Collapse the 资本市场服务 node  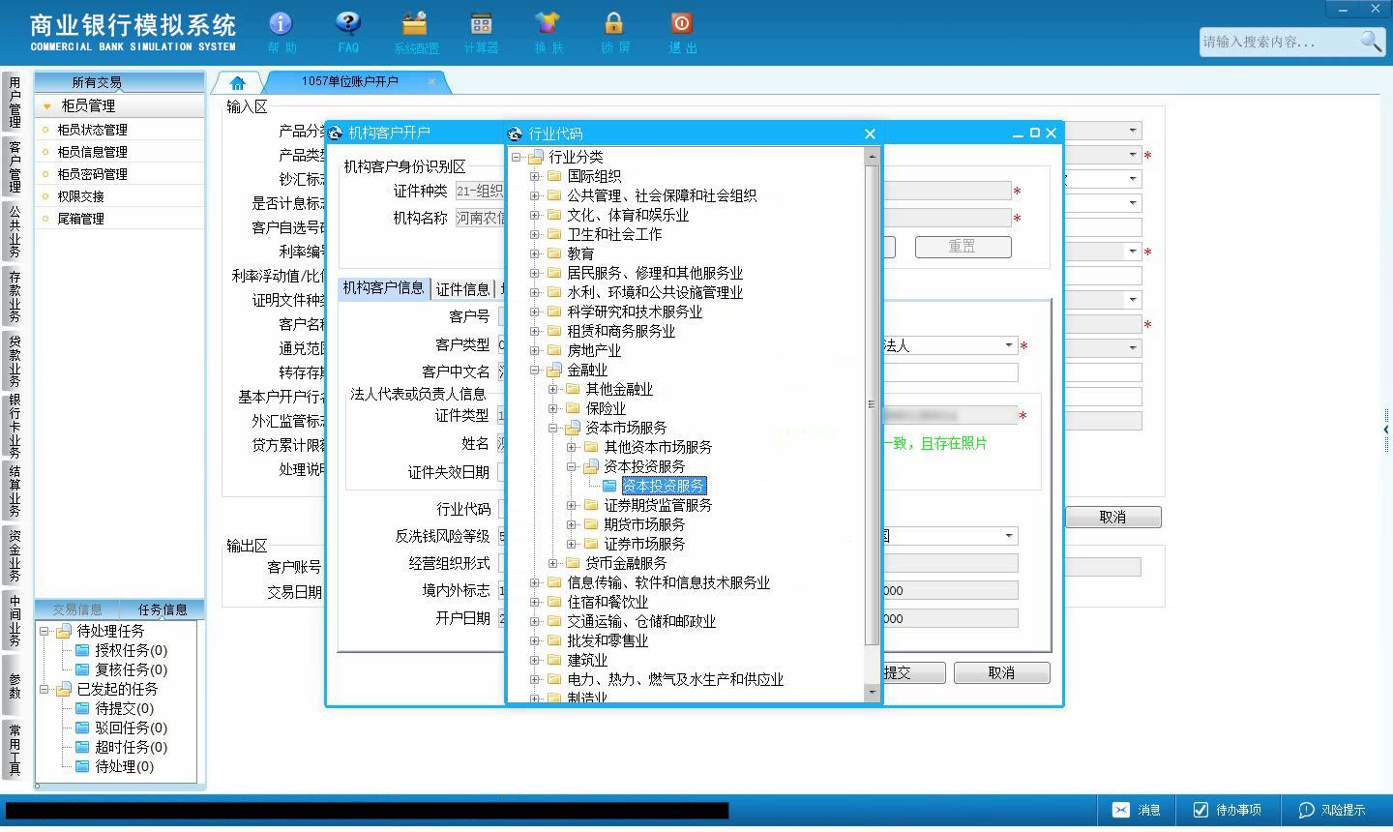tap(553, 428)
